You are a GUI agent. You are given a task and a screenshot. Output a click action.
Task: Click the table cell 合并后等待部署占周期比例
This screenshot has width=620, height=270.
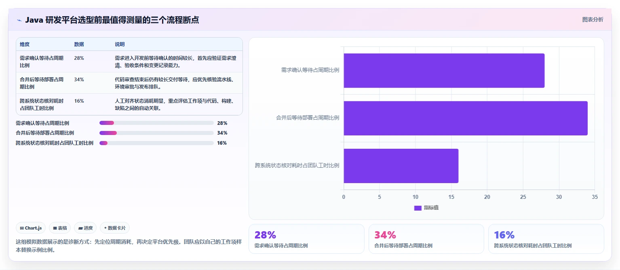coord(42,83)
